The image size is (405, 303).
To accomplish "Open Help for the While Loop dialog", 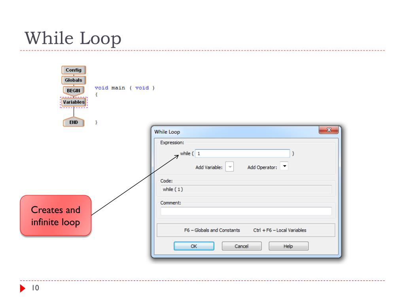I will coord(288,246).
